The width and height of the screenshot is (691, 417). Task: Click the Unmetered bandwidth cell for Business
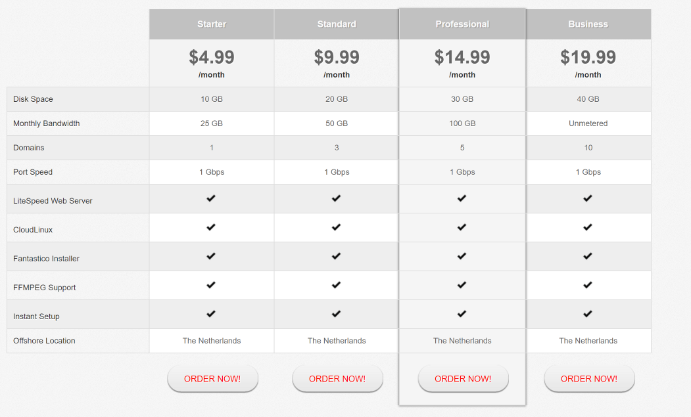(x=588, y=123)
